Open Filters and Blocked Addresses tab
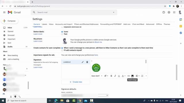The image size is (184, 103). pyautogui.click(x=86, y=24)
